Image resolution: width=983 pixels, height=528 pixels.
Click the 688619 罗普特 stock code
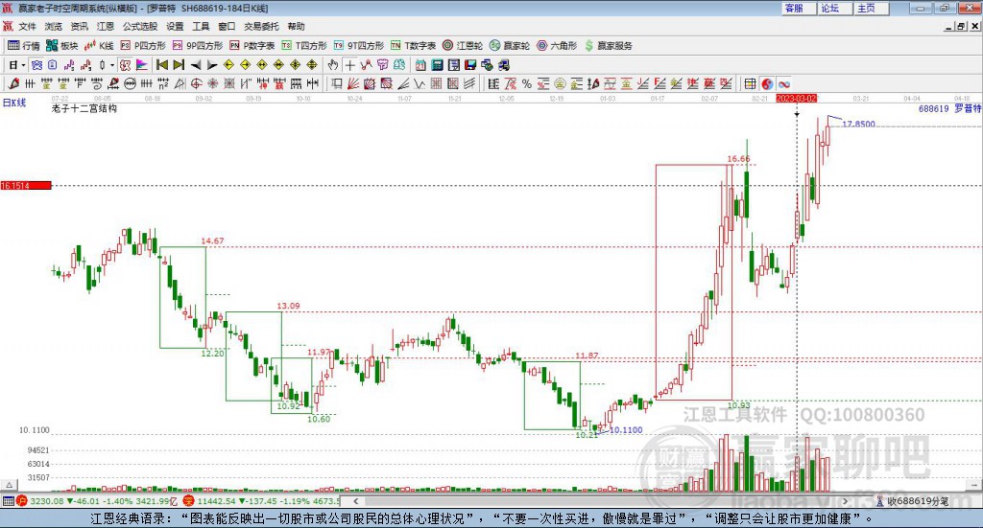949,108
